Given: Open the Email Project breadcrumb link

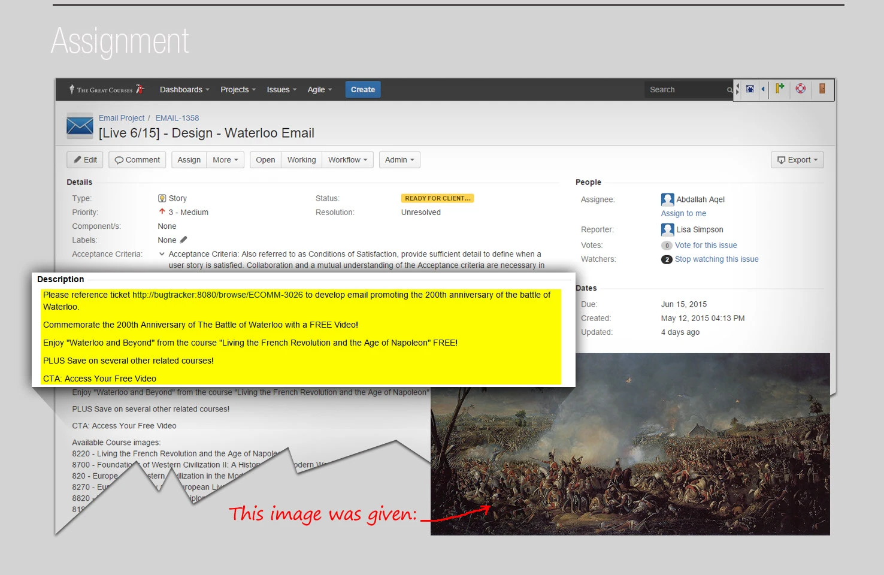Looking at the screenshot, I should point(122,118).
